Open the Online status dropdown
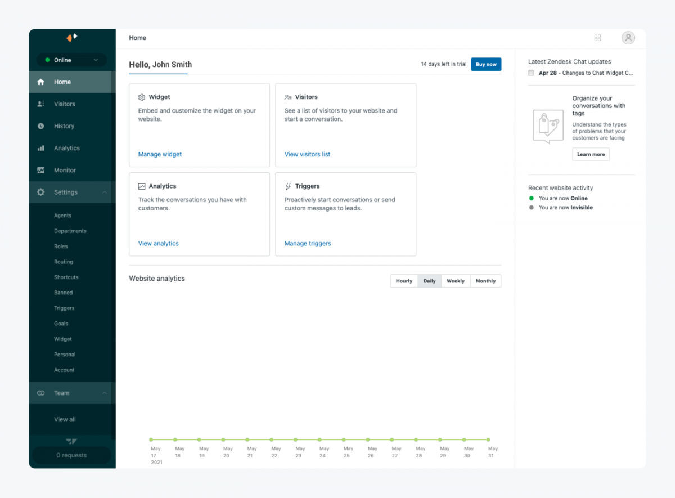Image resolution: width=675 pixels, height=498 pixels. 71,60
